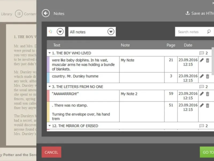
Task: Click page number 21 cell
Action: (x=171, y=64)
